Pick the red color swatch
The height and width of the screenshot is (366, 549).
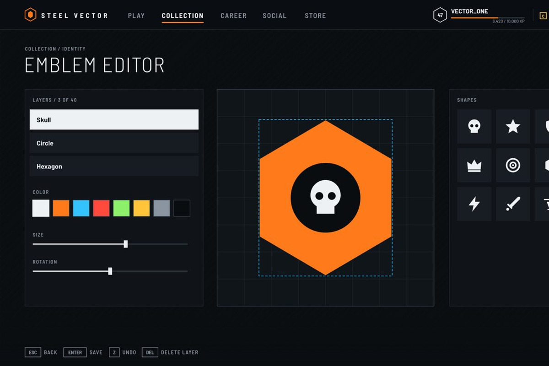pos(101,208)
